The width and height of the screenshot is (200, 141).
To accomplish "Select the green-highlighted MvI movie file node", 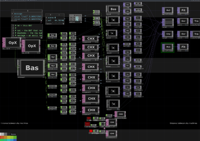I will tap(168, 47).
